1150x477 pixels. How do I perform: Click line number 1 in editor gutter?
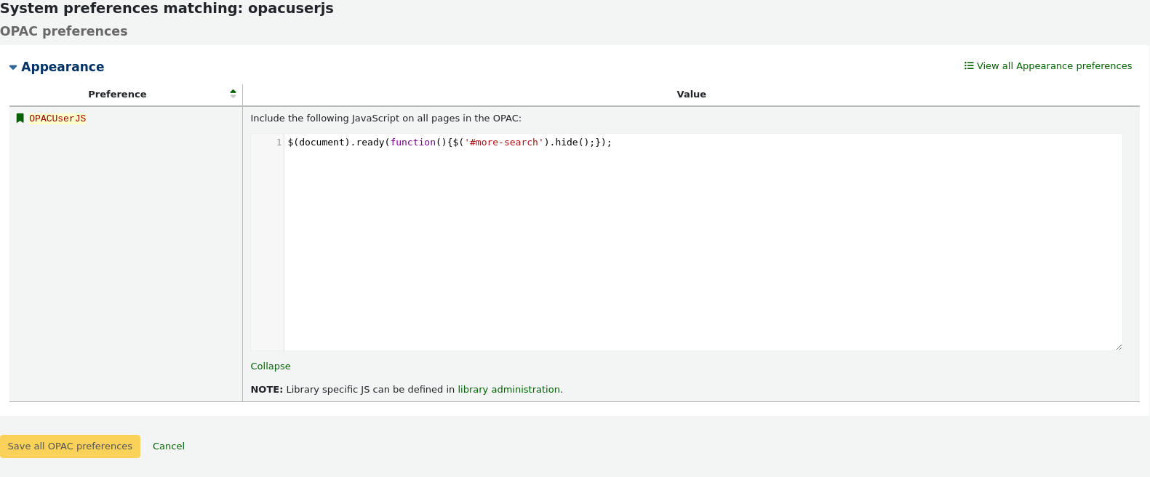point(279,143)
